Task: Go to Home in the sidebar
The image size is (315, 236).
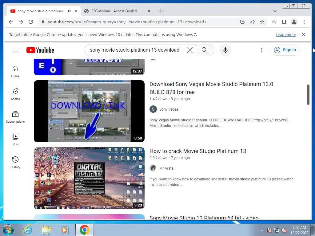Action: pyautogui.click(x=15, y=72)
